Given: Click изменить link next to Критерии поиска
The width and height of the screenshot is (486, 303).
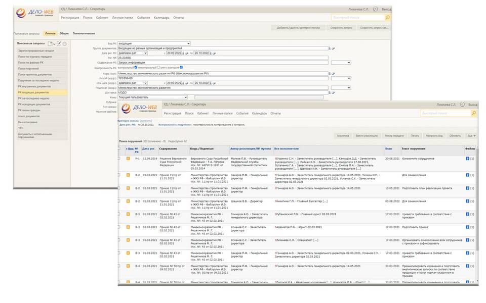Looking at the screenshot, I should click(146, 121).
